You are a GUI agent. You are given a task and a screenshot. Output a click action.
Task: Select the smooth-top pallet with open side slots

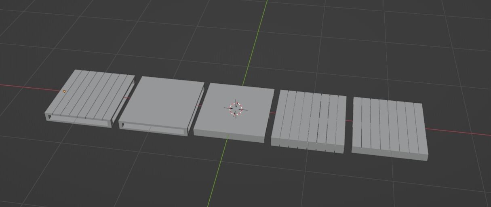pyautogui.click(x=161, y=106)
